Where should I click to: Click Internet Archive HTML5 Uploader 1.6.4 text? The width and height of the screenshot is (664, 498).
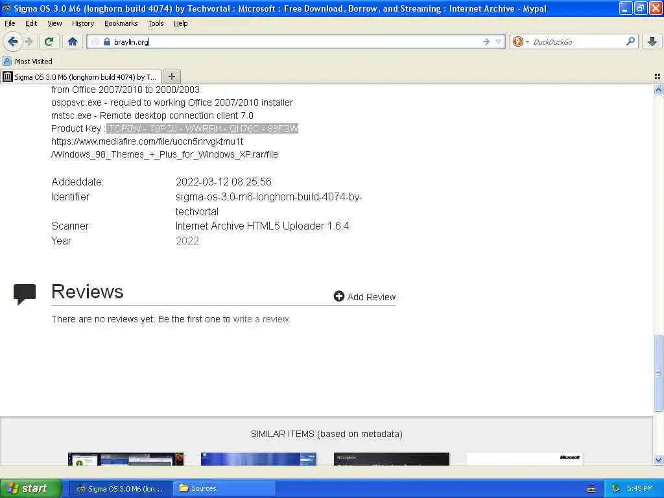pos(262,226)
